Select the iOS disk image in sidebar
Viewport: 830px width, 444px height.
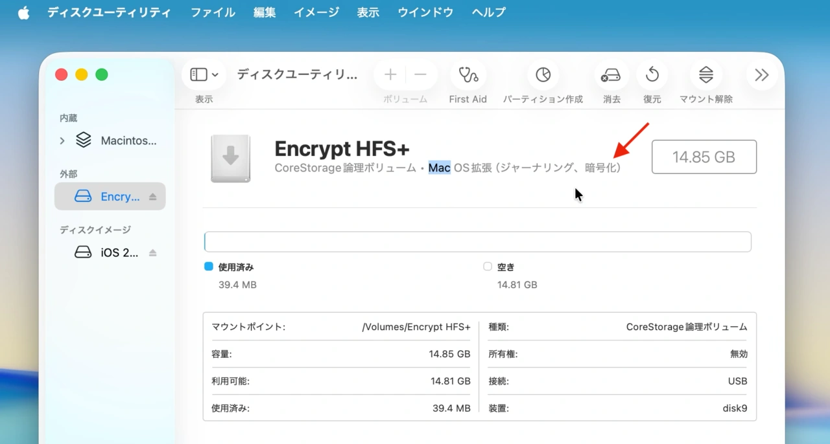click(x=110, y=252)
